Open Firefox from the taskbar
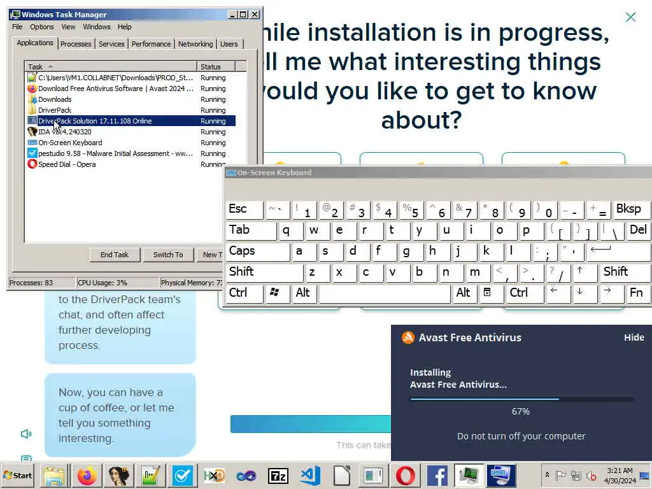652x489 pixels. [x=87, y=475]
